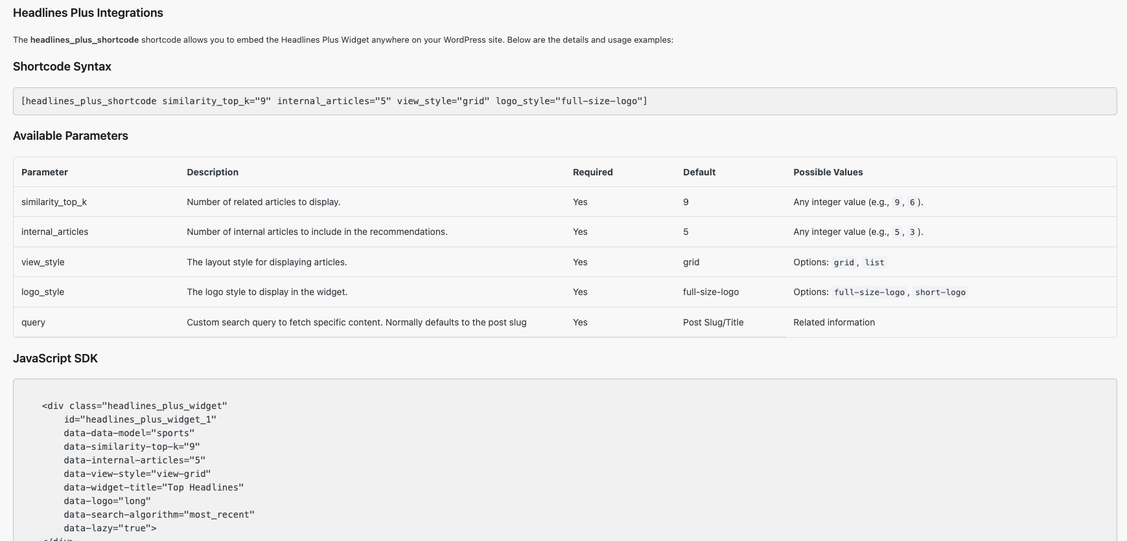1127x541 pixels.
Task: Click the data-similarity-top-k="9" code line
Action: click(x=132, y=447)
